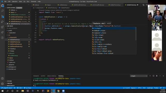The width and height of the screenshot is (166, 93).
Task: Click the Sublime Text taskbar icon
Action: click(48, 91)
